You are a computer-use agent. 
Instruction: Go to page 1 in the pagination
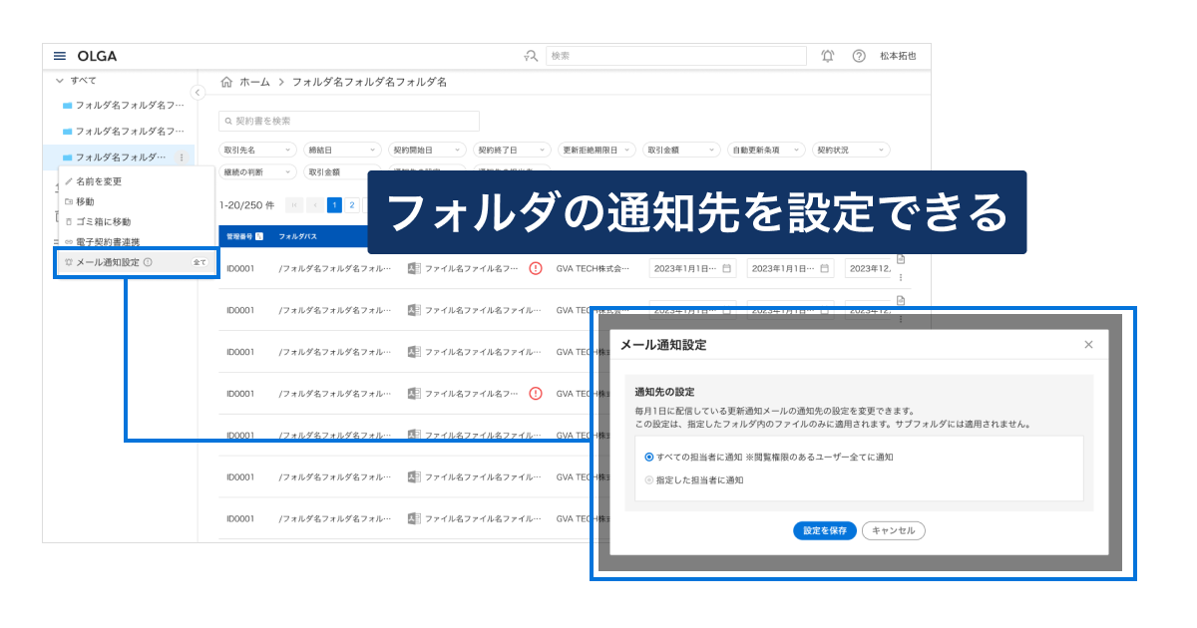pyautogui.click(x=335, y=205)
